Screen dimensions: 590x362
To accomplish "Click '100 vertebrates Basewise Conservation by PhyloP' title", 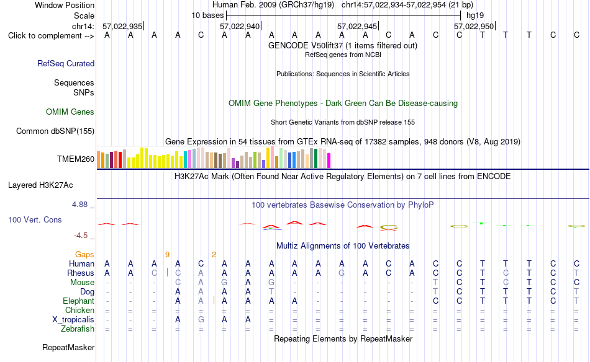I will [343, 205].
